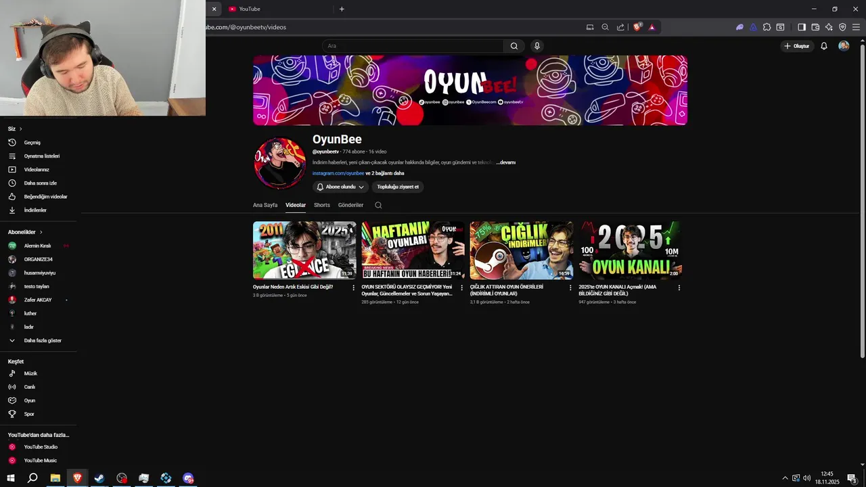Open more options for 'OYUN SEKTÖRÜ OLAYSIZ' video

click(462, 287)
